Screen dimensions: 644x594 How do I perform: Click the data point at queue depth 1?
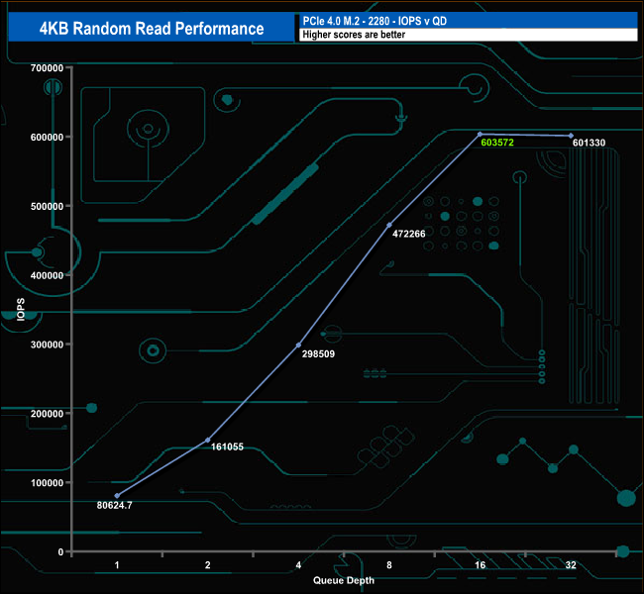point(117,495)
